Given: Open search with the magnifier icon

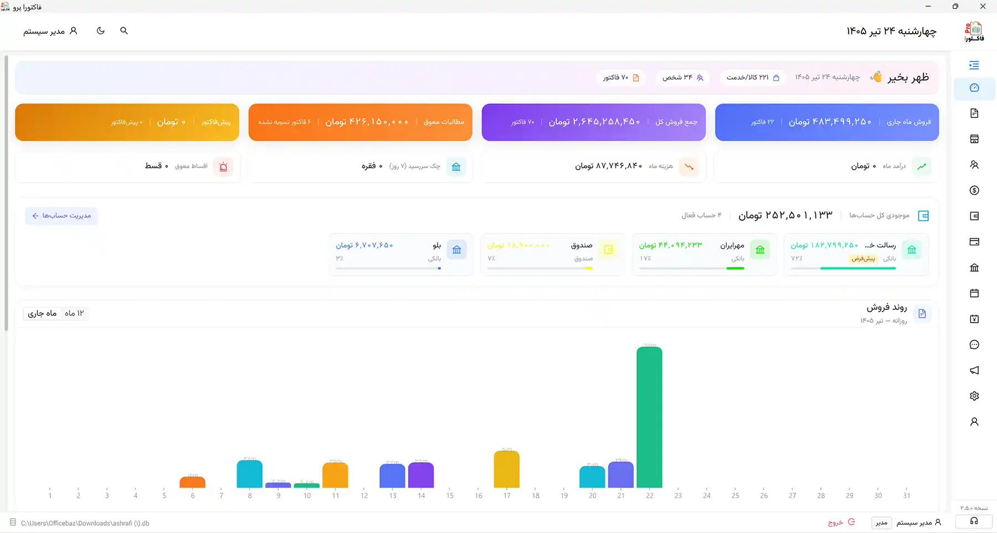Looking at the screenshot, I should click(x=124, y=30).
